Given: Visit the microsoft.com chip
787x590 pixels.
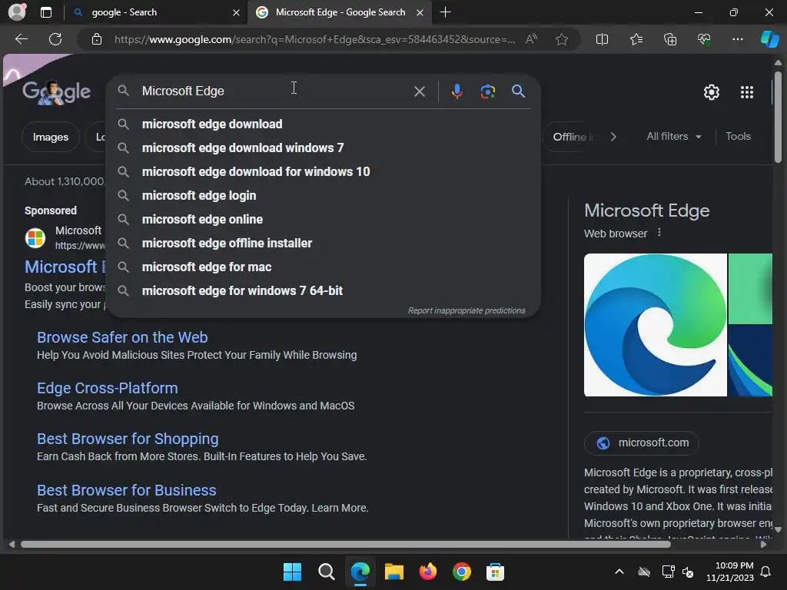Looking at the screenshot, I should click(x=642, y=443).
